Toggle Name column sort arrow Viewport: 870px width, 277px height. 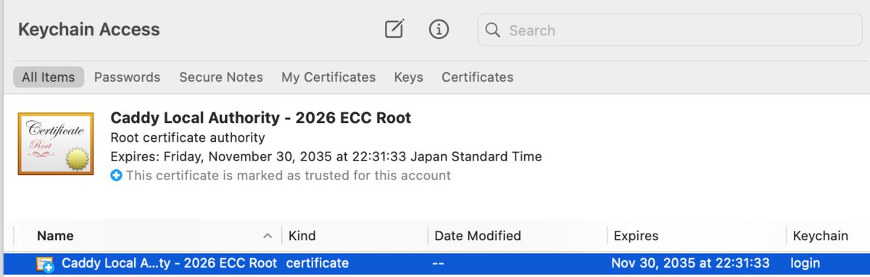pyautogui.click(x=268, y=236)
